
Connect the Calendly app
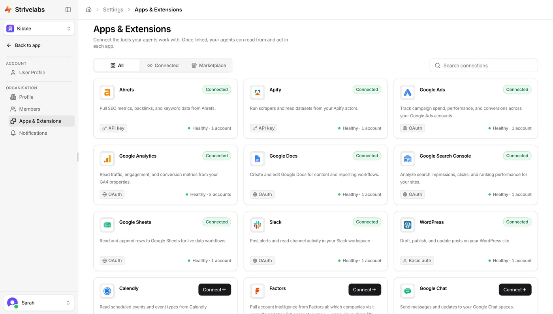click(214, 290)
